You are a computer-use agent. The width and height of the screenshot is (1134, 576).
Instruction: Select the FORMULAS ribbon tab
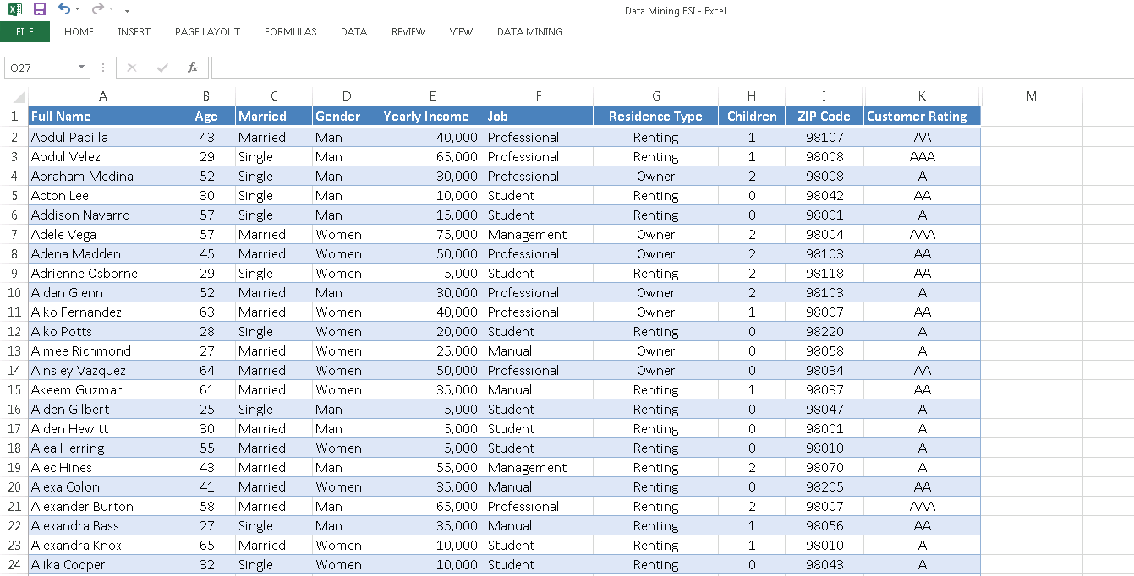click(290, 32)
